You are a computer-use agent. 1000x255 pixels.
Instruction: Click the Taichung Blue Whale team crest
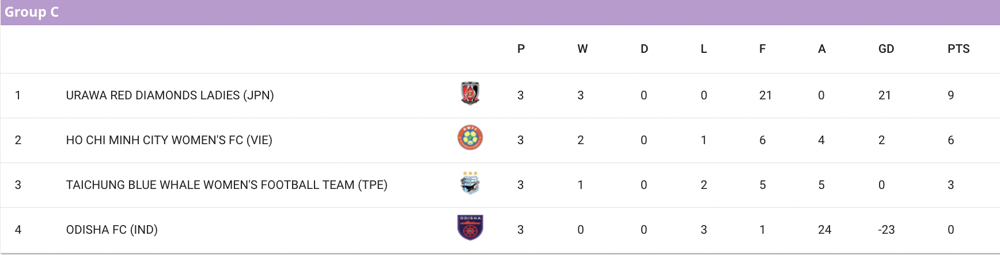click(470, 183)
